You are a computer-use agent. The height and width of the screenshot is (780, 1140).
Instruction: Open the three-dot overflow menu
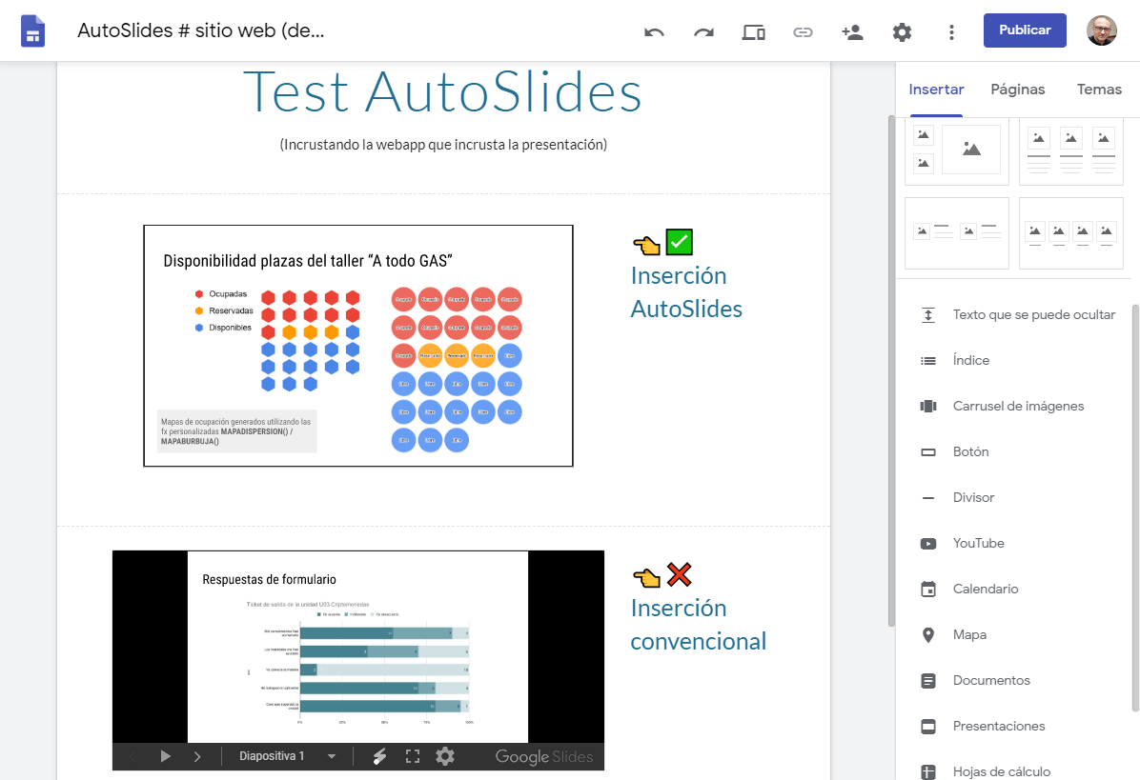tap(951, 31)
